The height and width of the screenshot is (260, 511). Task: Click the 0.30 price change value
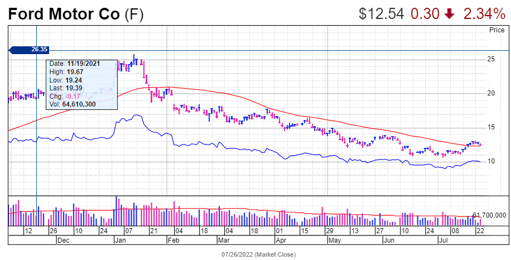[x=425, y=14]
